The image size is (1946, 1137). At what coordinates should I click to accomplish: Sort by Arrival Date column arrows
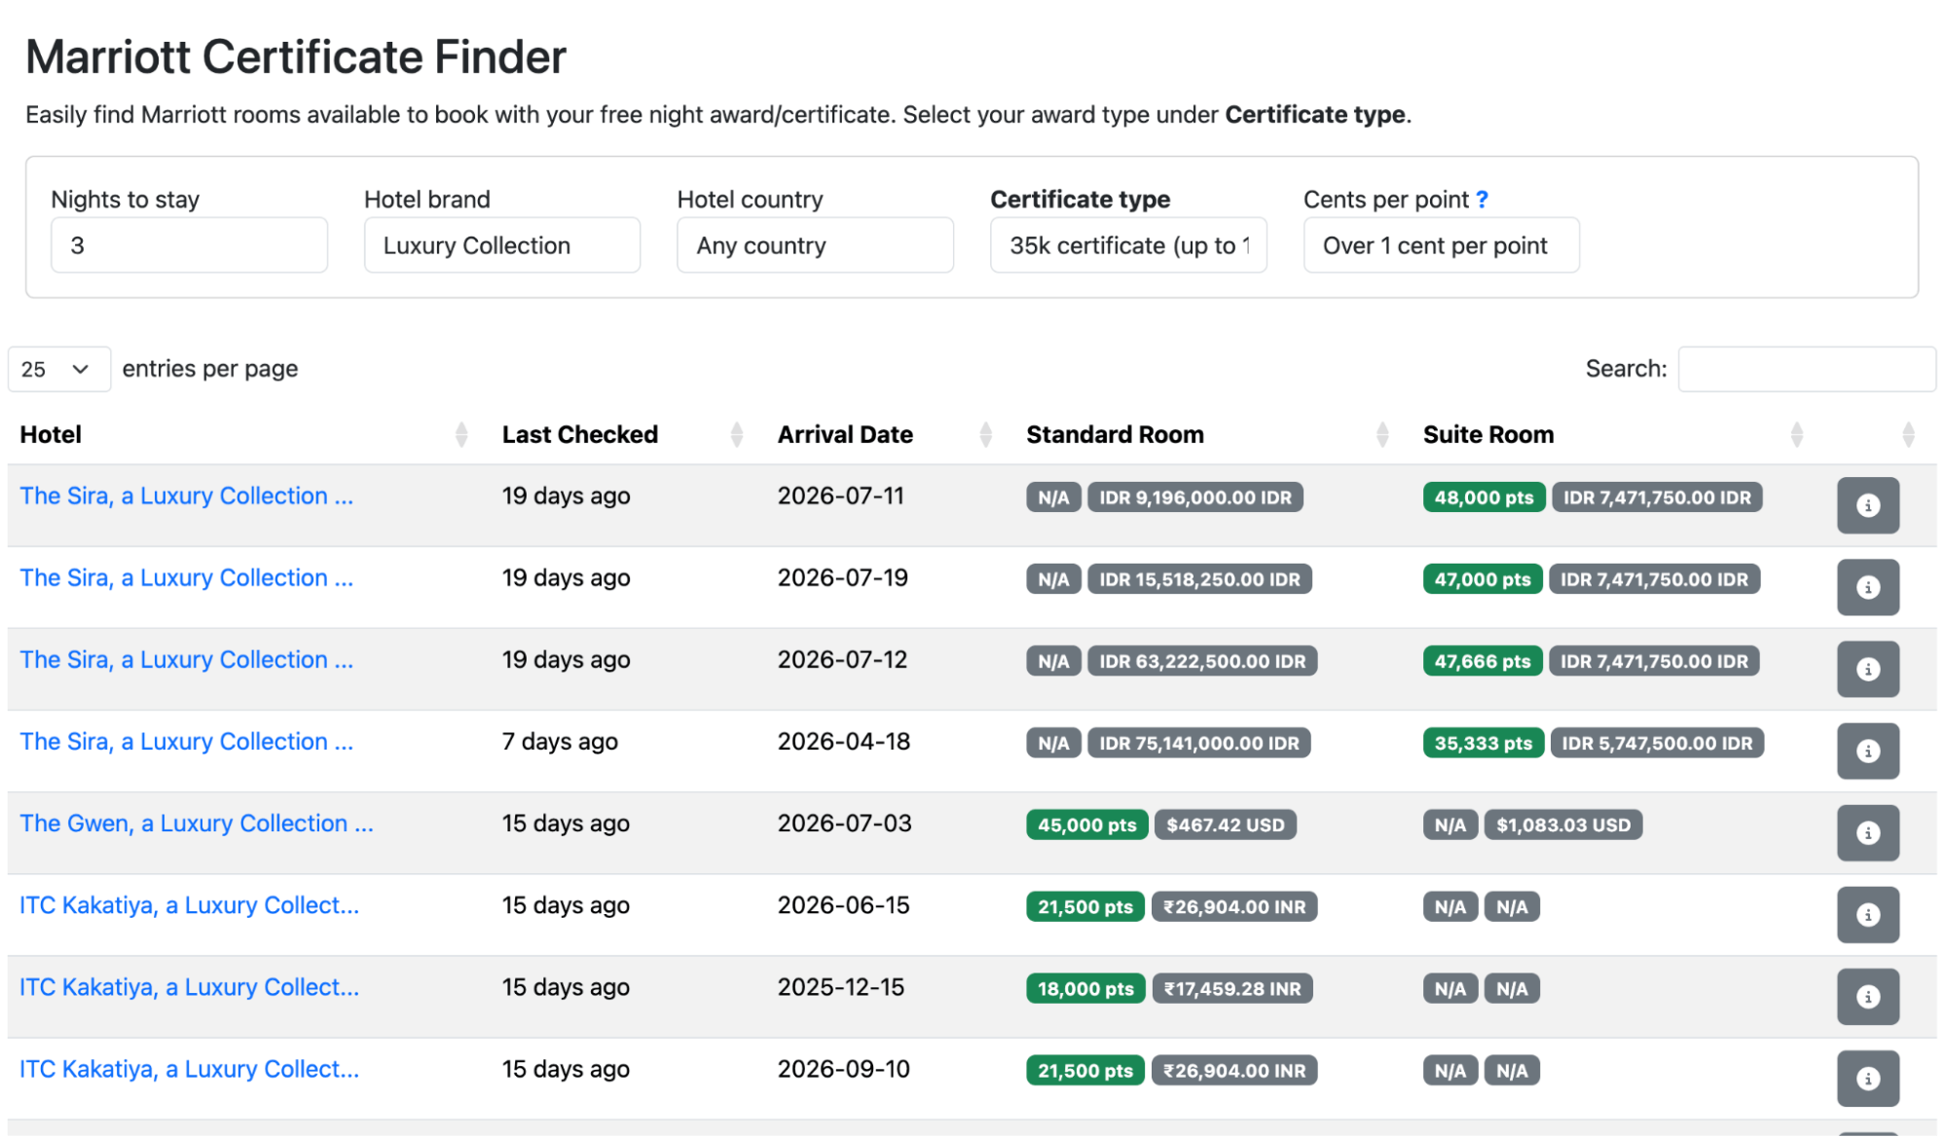pos(985,434)
